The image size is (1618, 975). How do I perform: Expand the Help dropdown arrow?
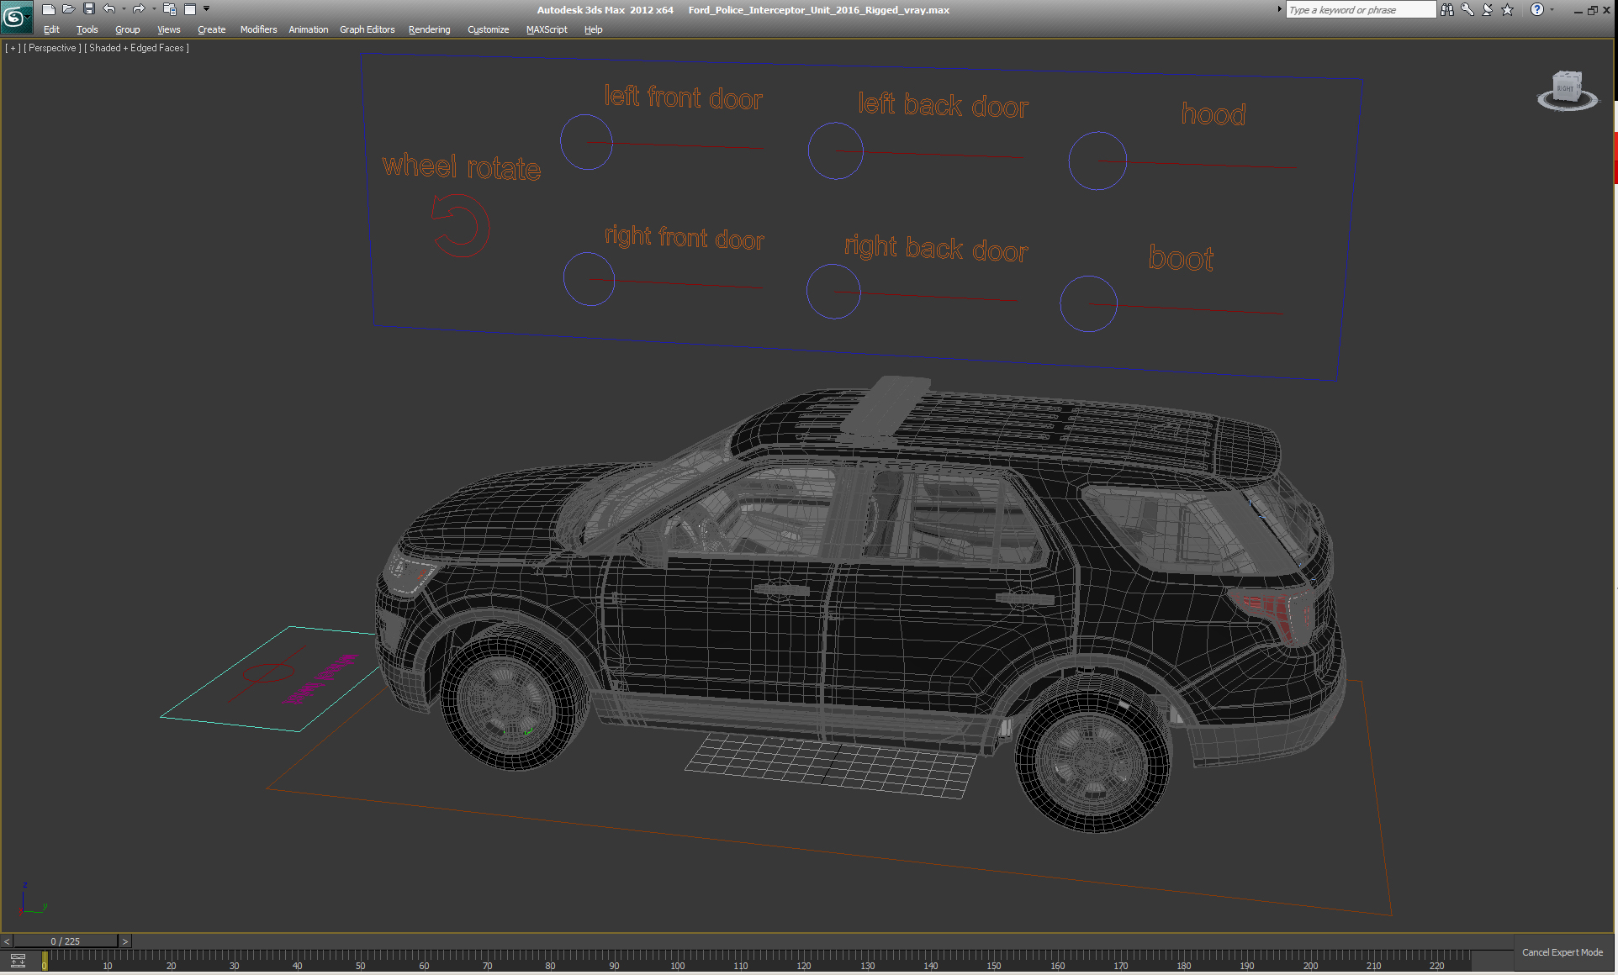1552,9
